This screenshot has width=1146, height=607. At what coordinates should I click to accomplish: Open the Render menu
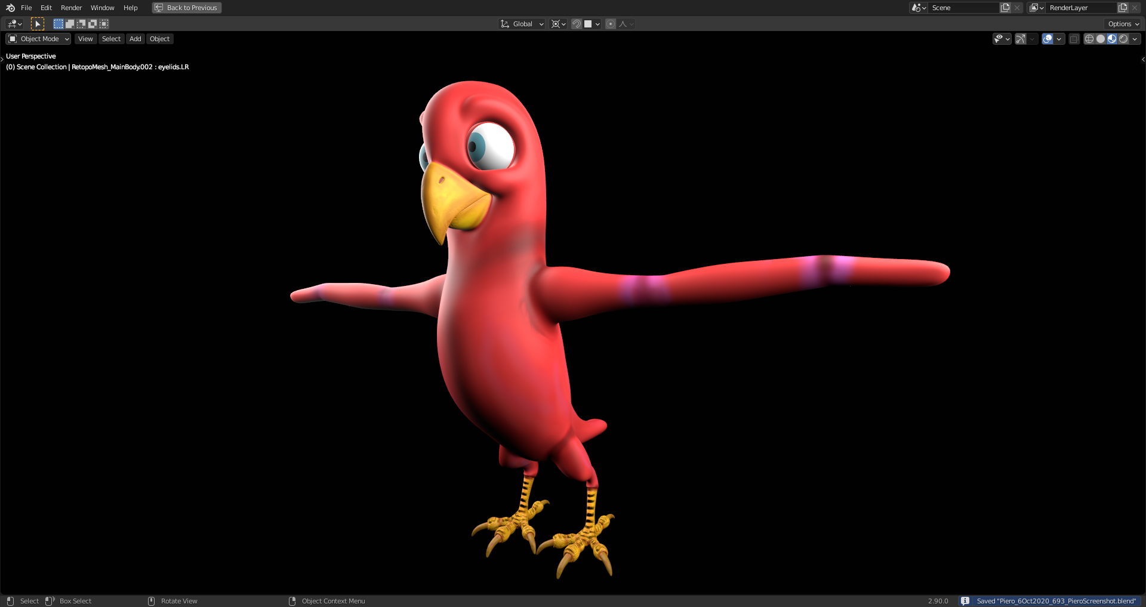point(71,8)
